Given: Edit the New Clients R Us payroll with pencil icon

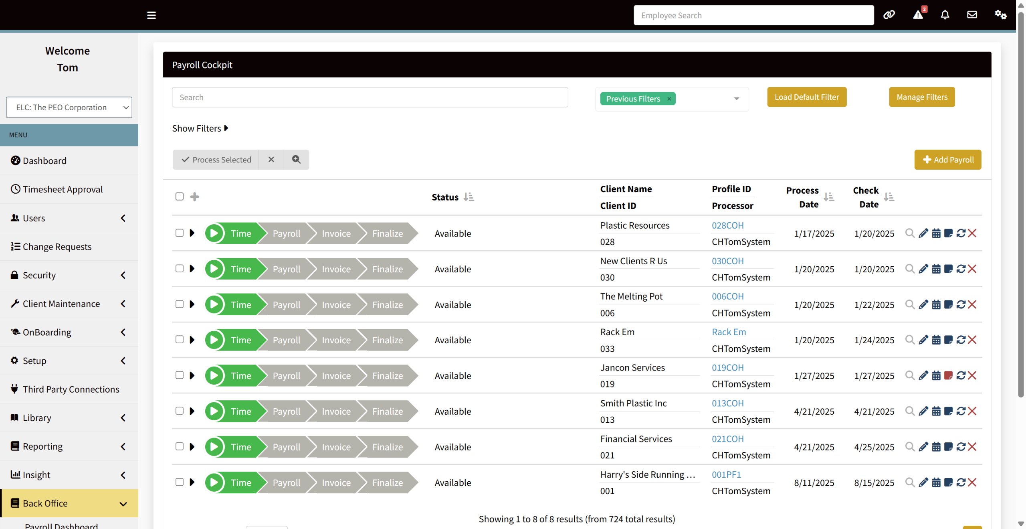Looking at the screenshot, I should click(x=923, y=269).
